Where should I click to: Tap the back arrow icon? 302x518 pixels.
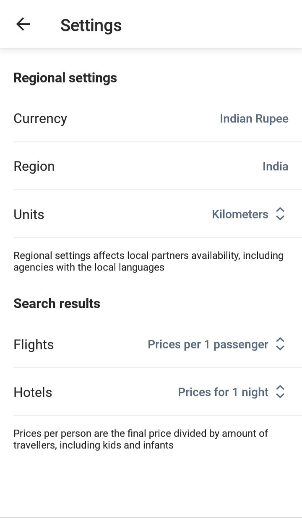(23, 24)
